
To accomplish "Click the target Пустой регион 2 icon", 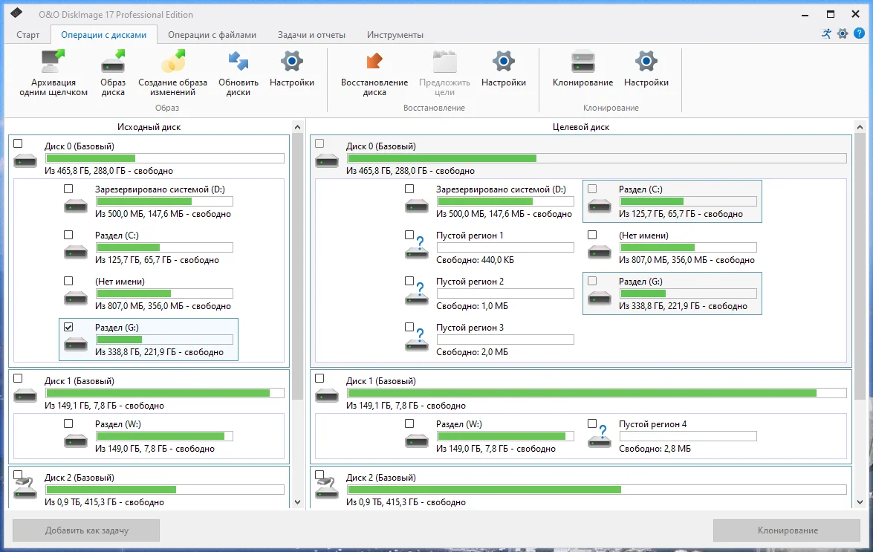I will coord(417,295).
